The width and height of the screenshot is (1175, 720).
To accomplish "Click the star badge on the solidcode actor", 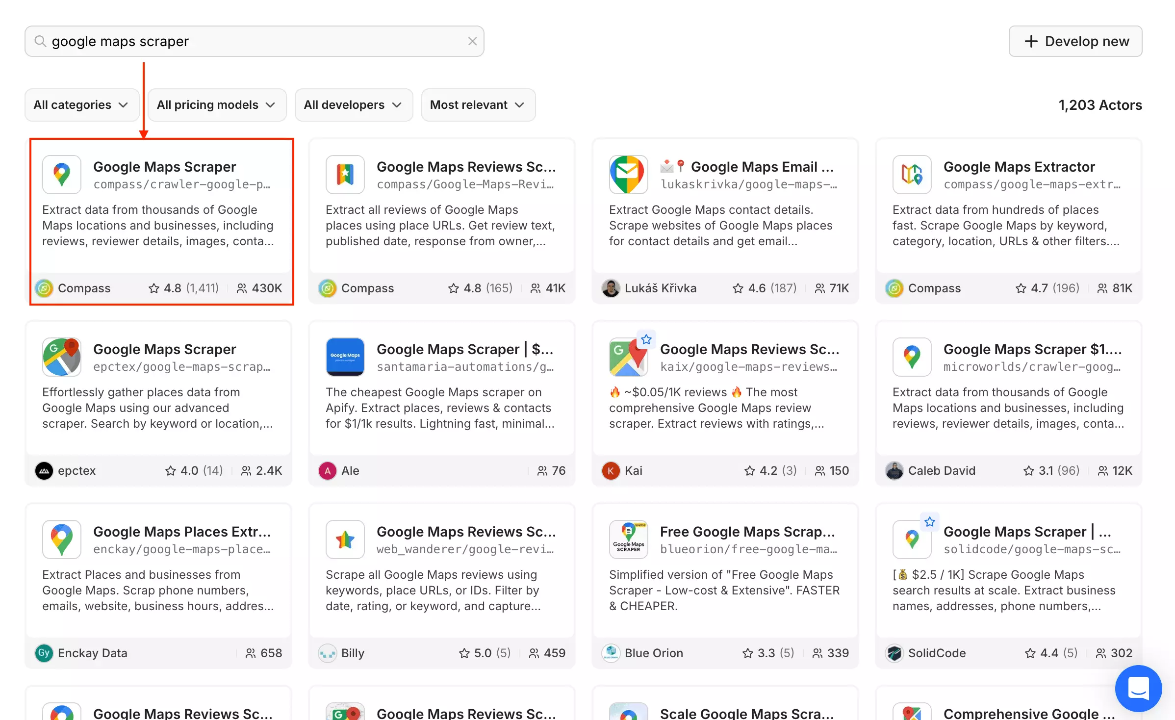I will (930, 522).
